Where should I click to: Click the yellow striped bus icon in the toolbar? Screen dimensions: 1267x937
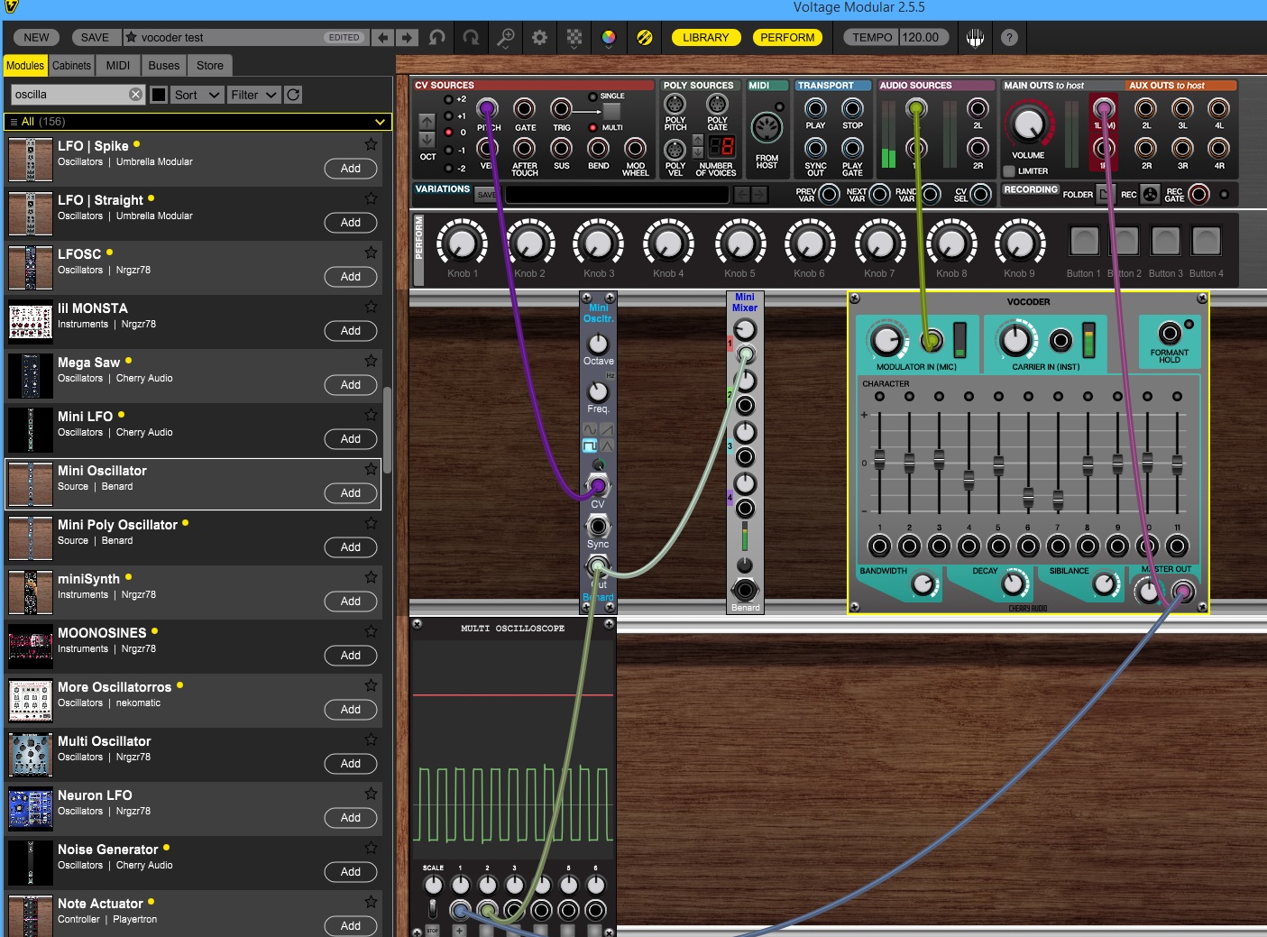(x=644, y=37)
